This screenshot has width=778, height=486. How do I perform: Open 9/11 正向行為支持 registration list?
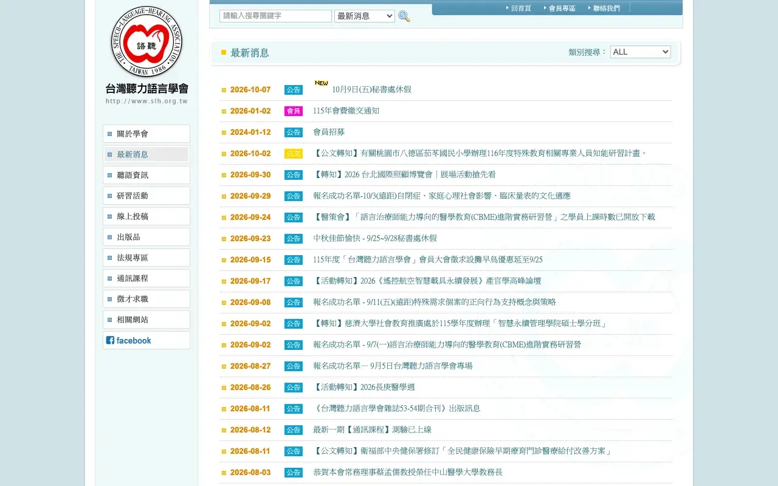[x=435, y=303]
